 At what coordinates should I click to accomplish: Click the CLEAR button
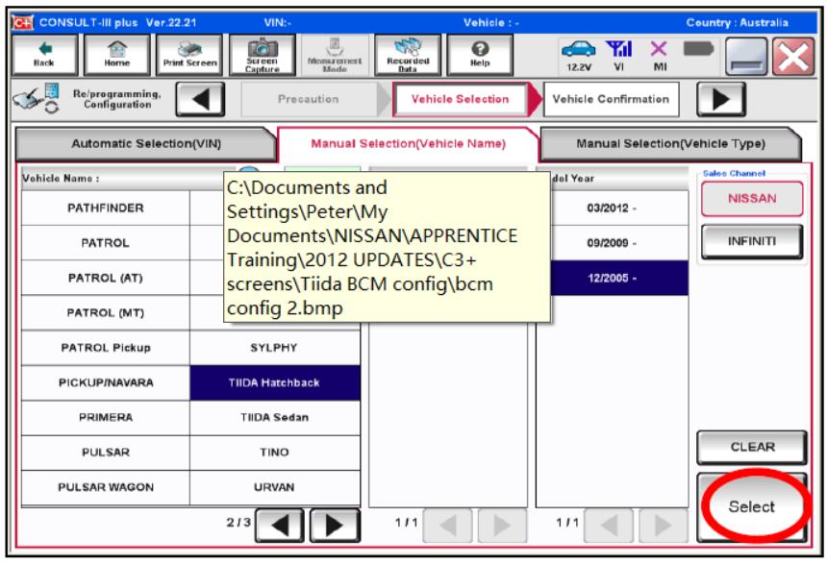point(752,447)
